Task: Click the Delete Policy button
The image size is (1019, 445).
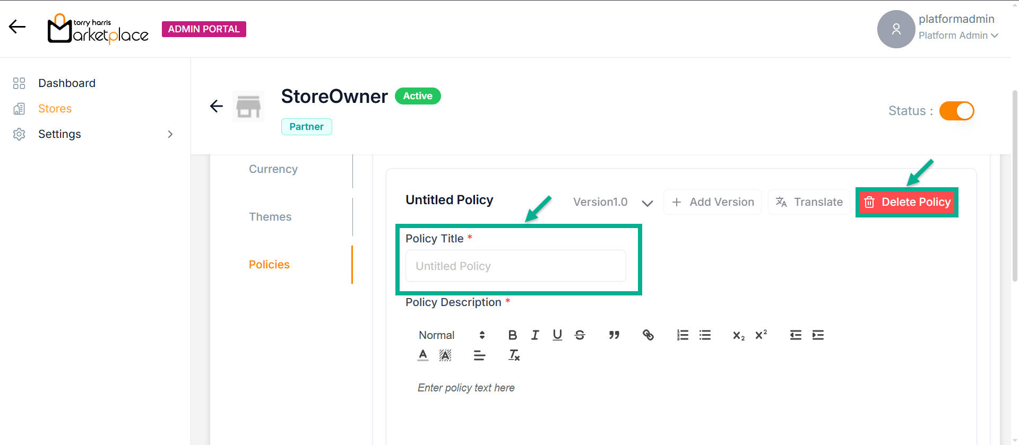Action: [907, 202]
